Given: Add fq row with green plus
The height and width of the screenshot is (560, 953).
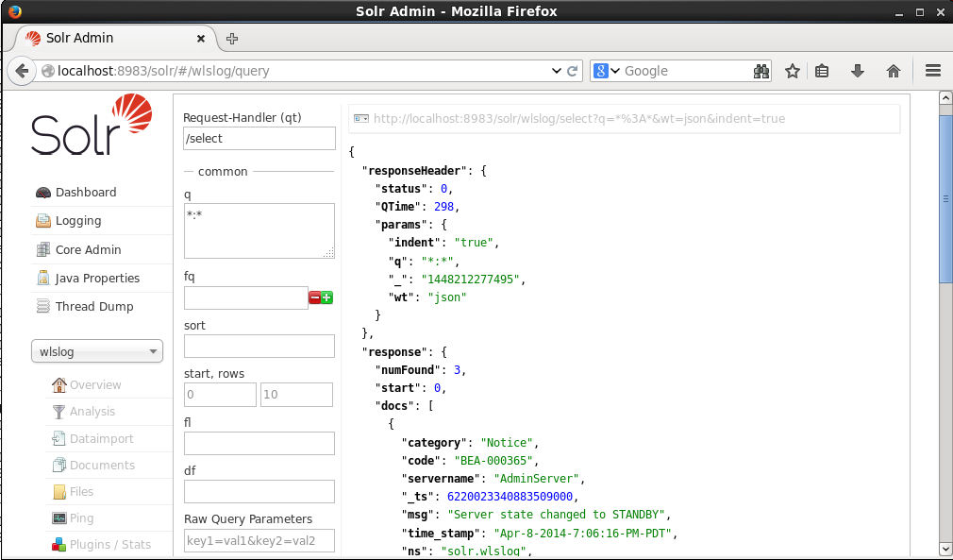Looking at the screenshot, I should coord(327,297).
